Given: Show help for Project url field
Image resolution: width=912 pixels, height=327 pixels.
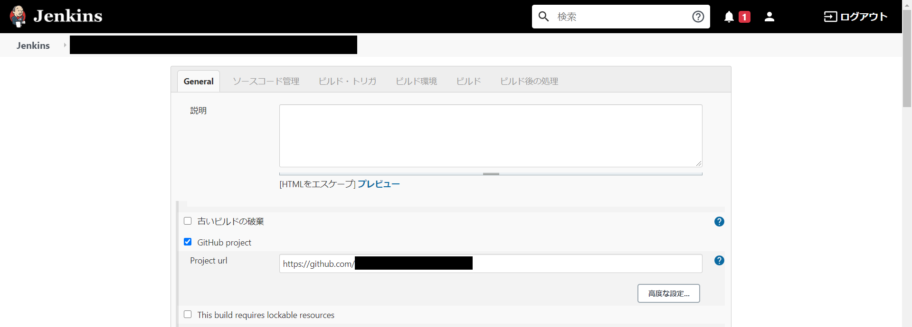Looking at the screenshot, I should point(719,260).
